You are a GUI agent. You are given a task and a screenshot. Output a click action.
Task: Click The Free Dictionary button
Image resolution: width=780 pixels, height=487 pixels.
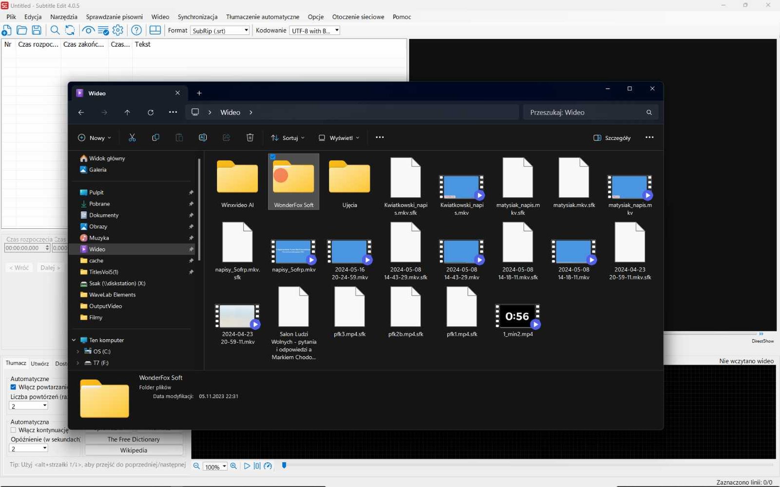(x=134, y=439)
